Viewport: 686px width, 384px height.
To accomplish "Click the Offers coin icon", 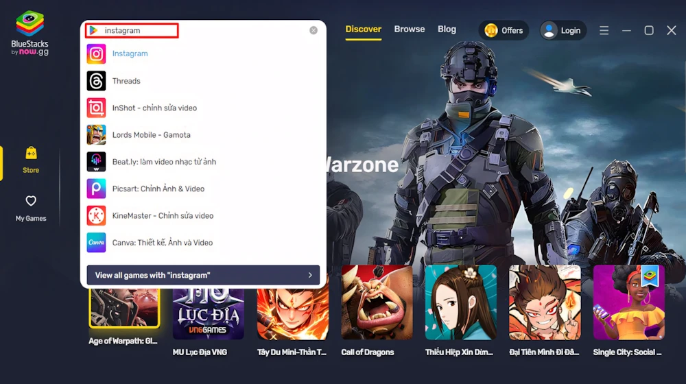I will [x=491, y=30].
